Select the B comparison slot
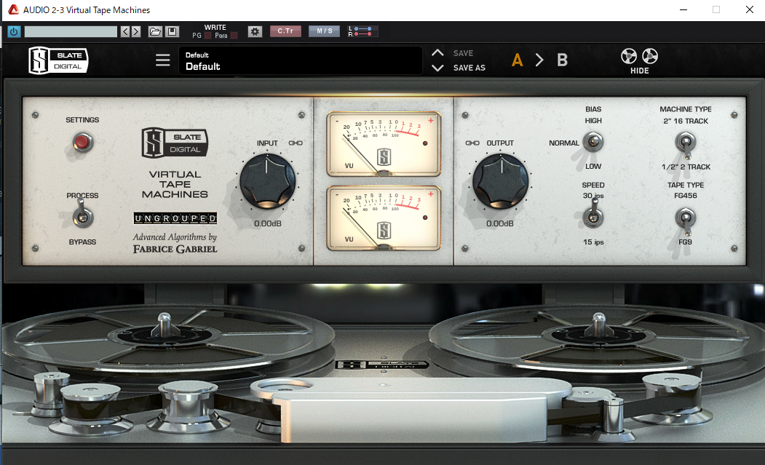The image size is (765, 465). [x=562, y=60]
